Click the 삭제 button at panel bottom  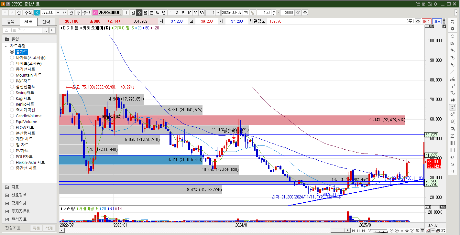[49, 228]
